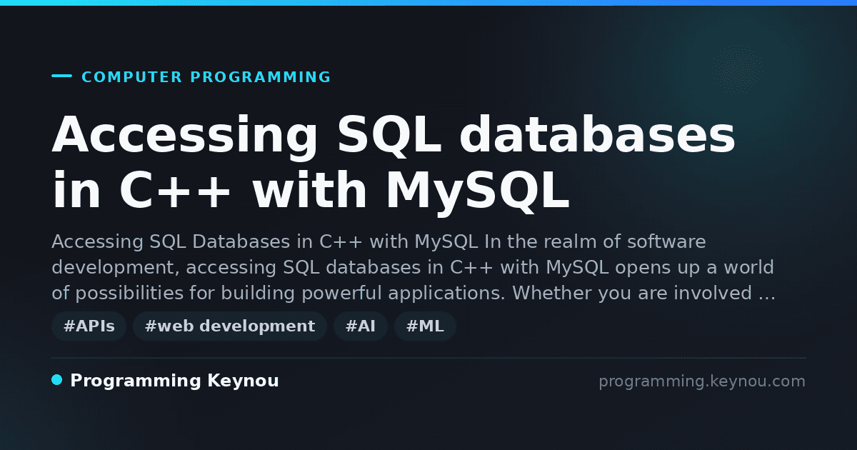Click the Accessing SQL databases headline
The height and width of the screenshot is (450, 857).
pos(394,164)
